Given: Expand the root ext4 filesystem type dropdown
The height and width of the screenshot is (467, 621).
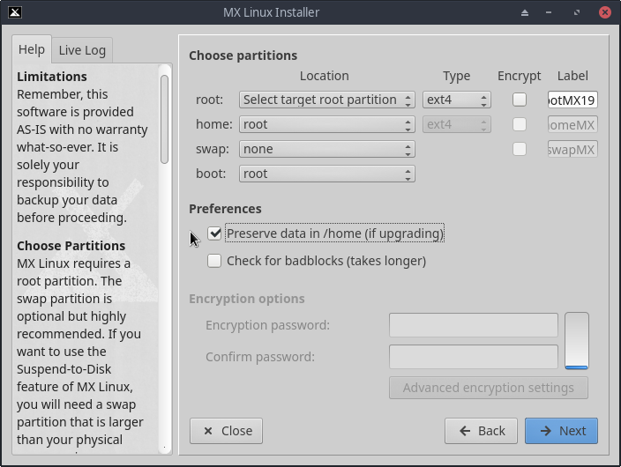Looking at the screenshot, I should [x=456, y=100].
